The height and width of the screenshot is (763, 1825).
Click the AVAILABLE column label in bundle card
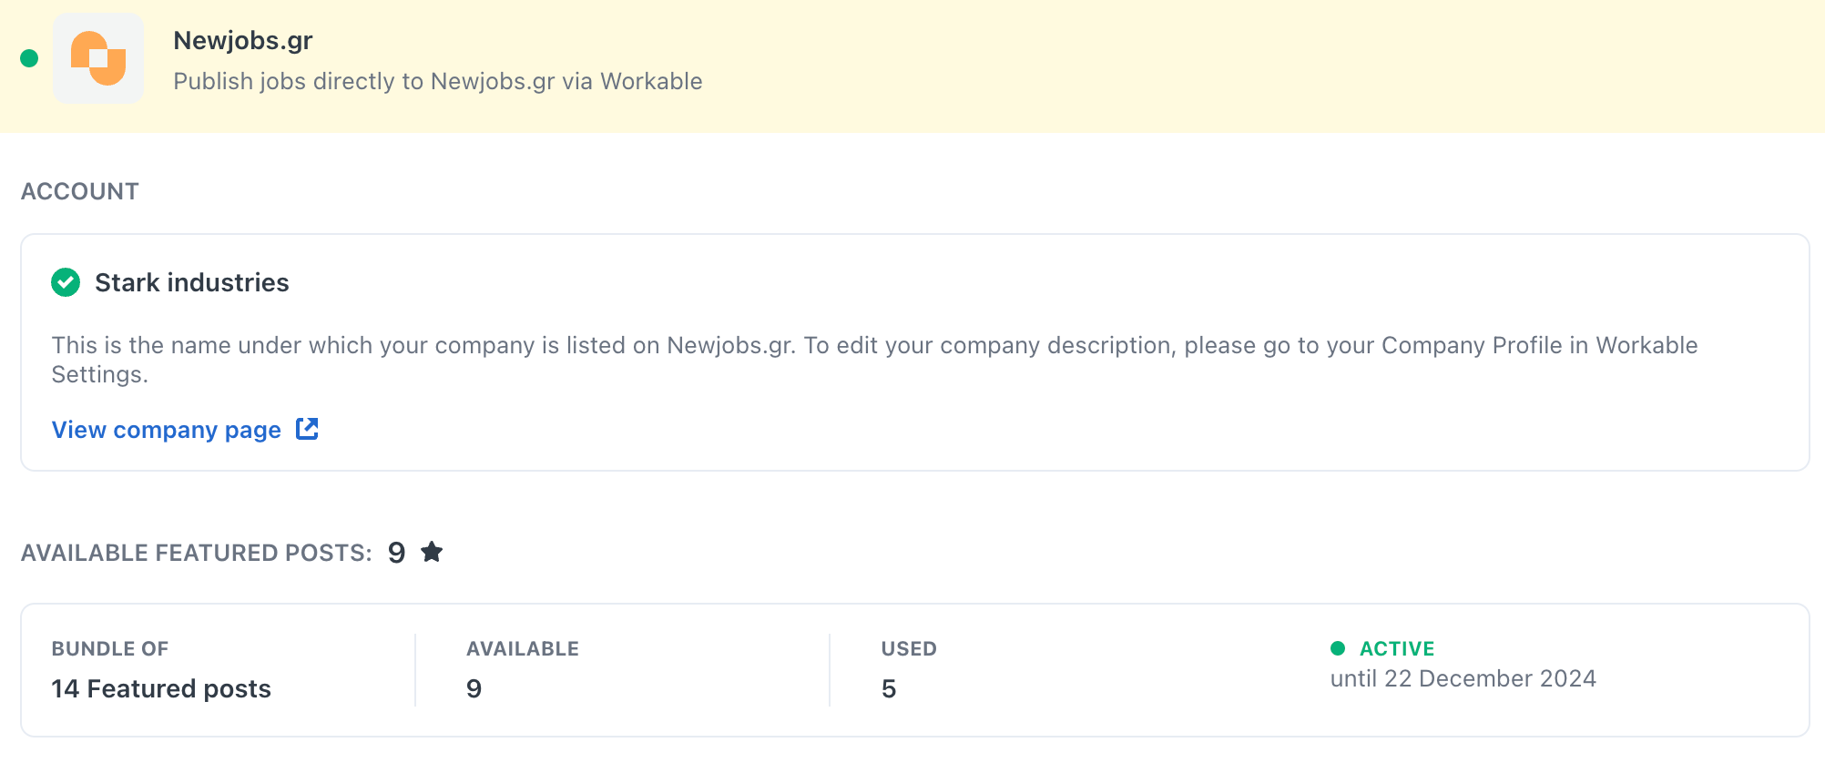pos(523,648)
